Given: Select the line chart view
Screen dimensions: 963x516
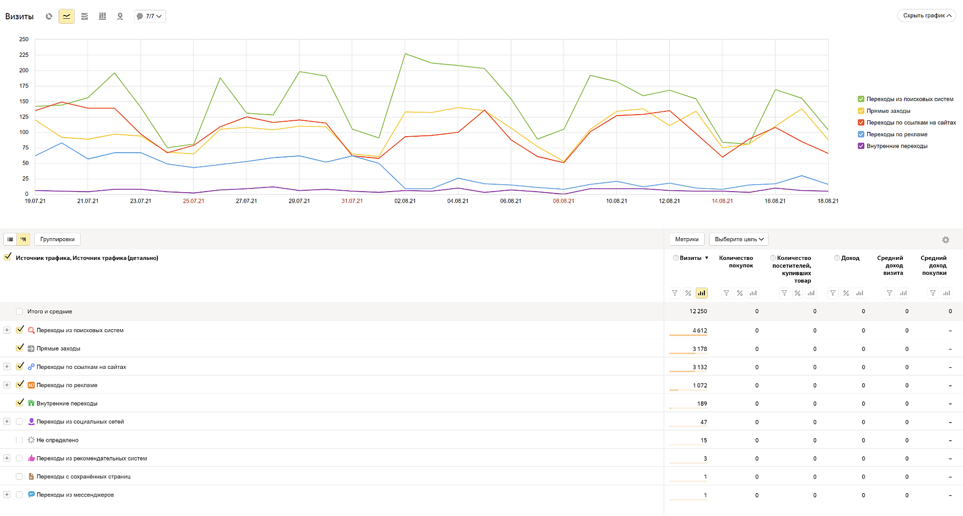Looking at the screenshot, I should [66, 16].
